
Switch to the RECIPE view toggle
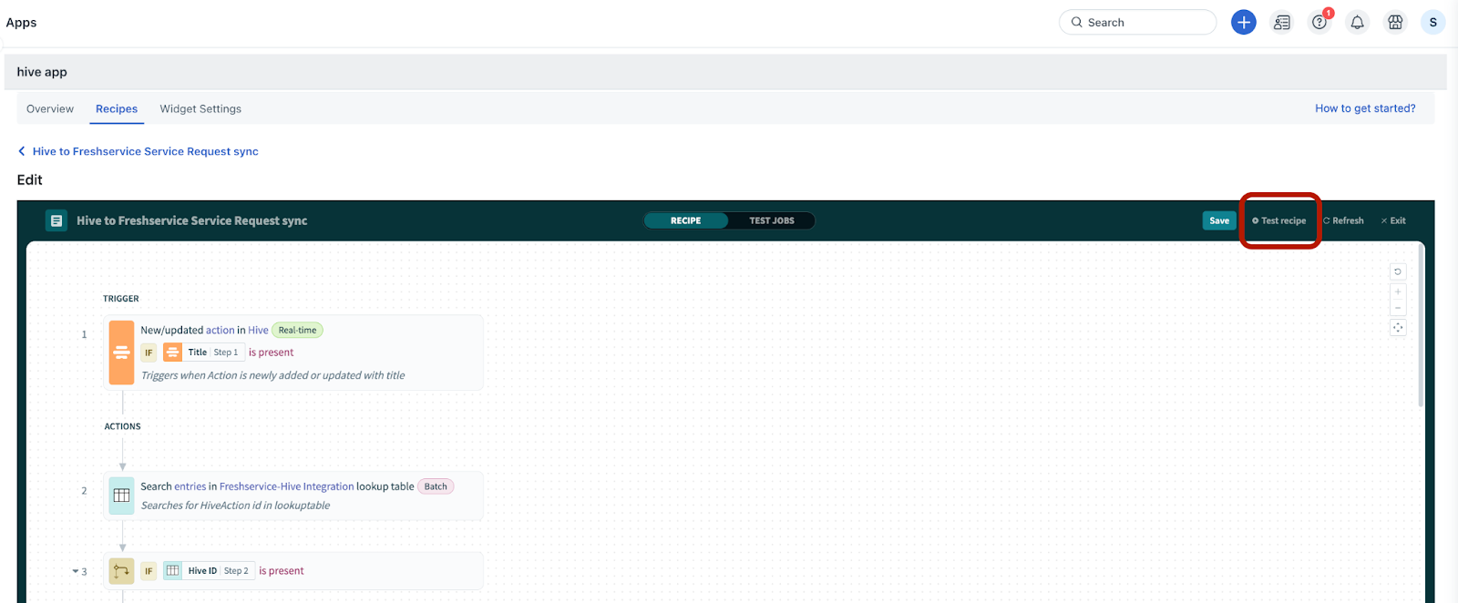(x=685, y=220)
